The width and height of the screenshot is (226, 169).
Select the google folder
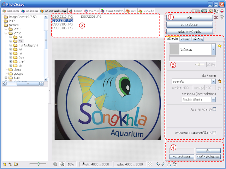pyautogui.click(x=18, y=74)
